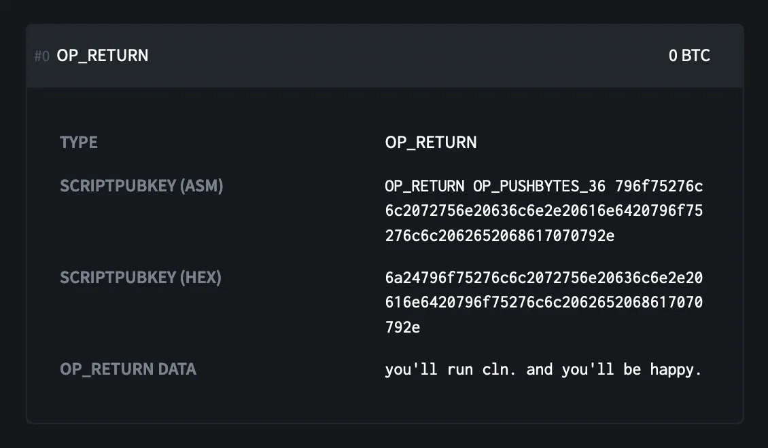Click the OP_RETURN title in header

103,56
